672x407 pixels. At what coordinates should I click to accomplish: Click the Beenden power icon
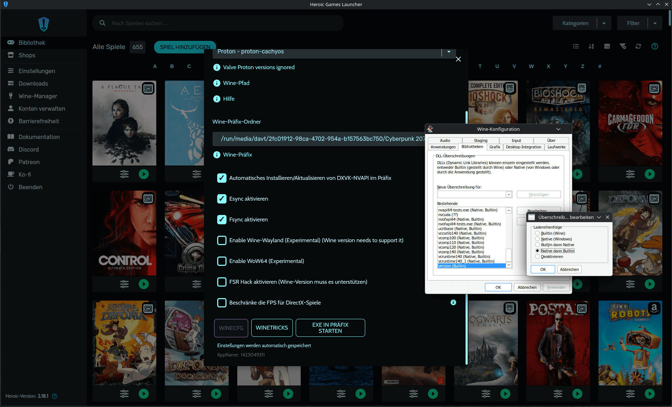(11, 187)
